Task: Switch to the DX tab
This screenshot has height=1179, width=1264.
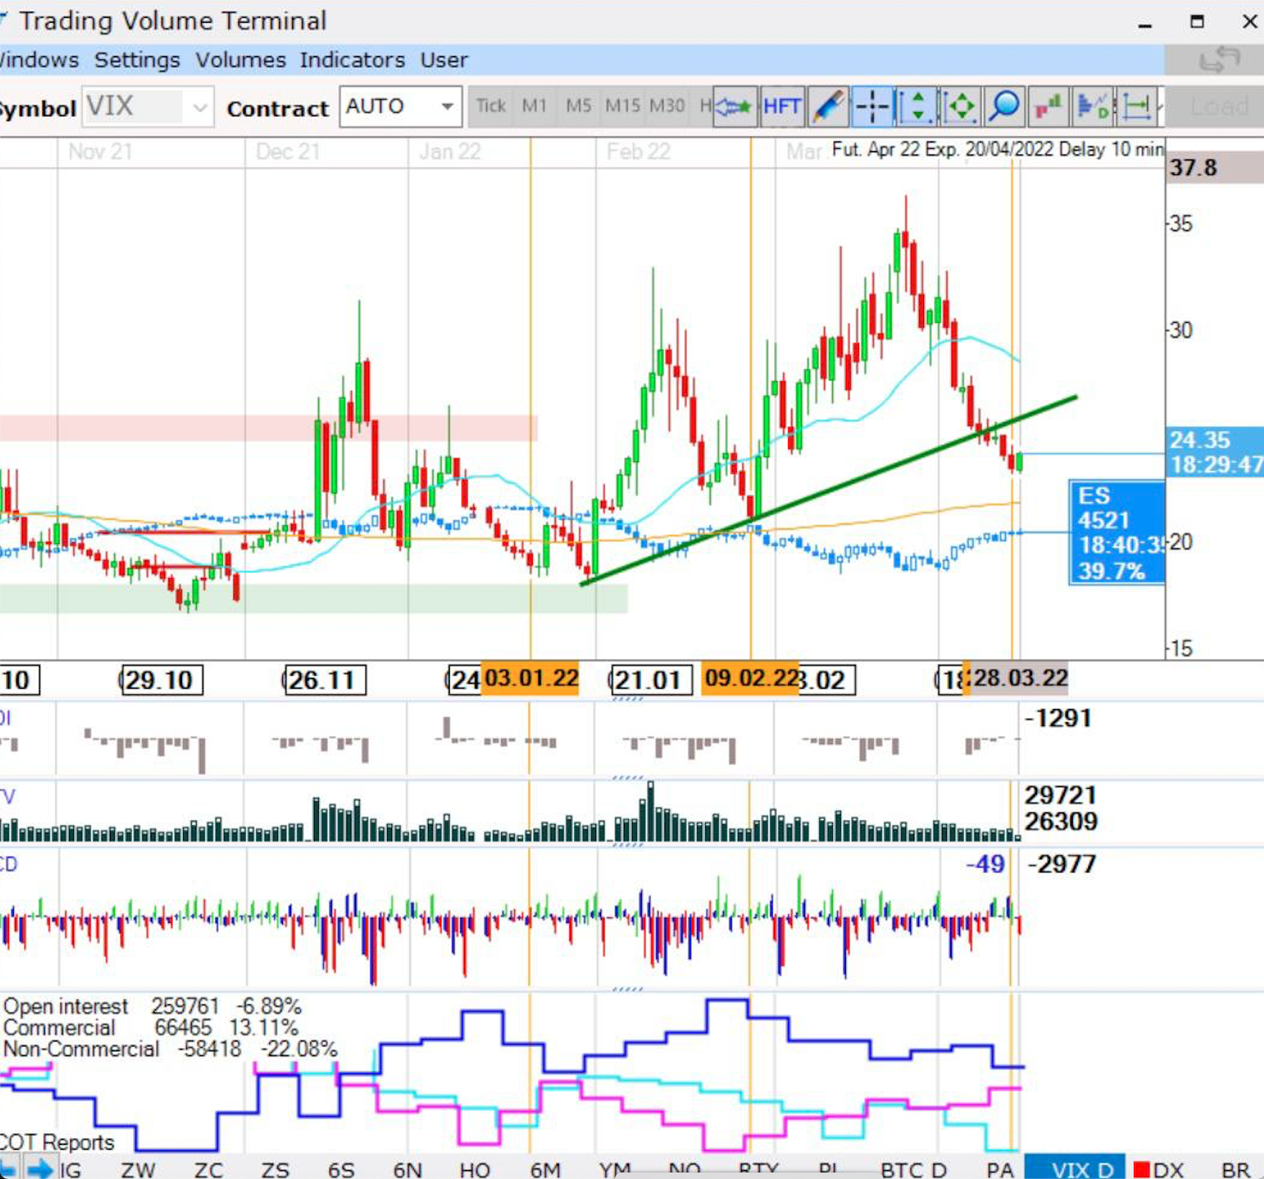Action: 1159,1170
